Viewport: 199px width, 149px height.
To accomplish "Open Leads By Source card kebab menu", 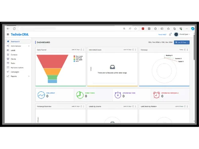I will coord(135,106).
